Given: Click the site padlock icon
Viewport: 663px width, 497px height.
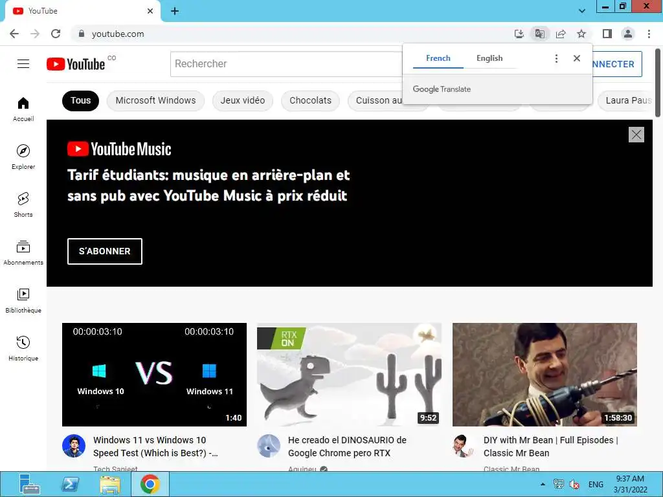Looking at the screenshot, I should 82,34.
